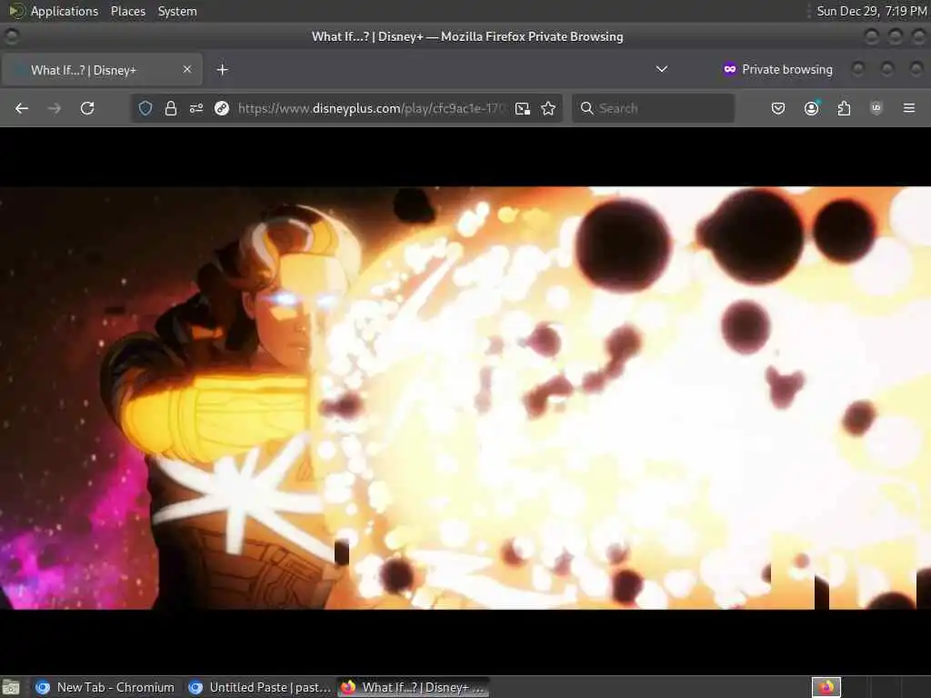Open the tracking protection shield
This screenshot has height=698, width=931.
pos(145,108)
